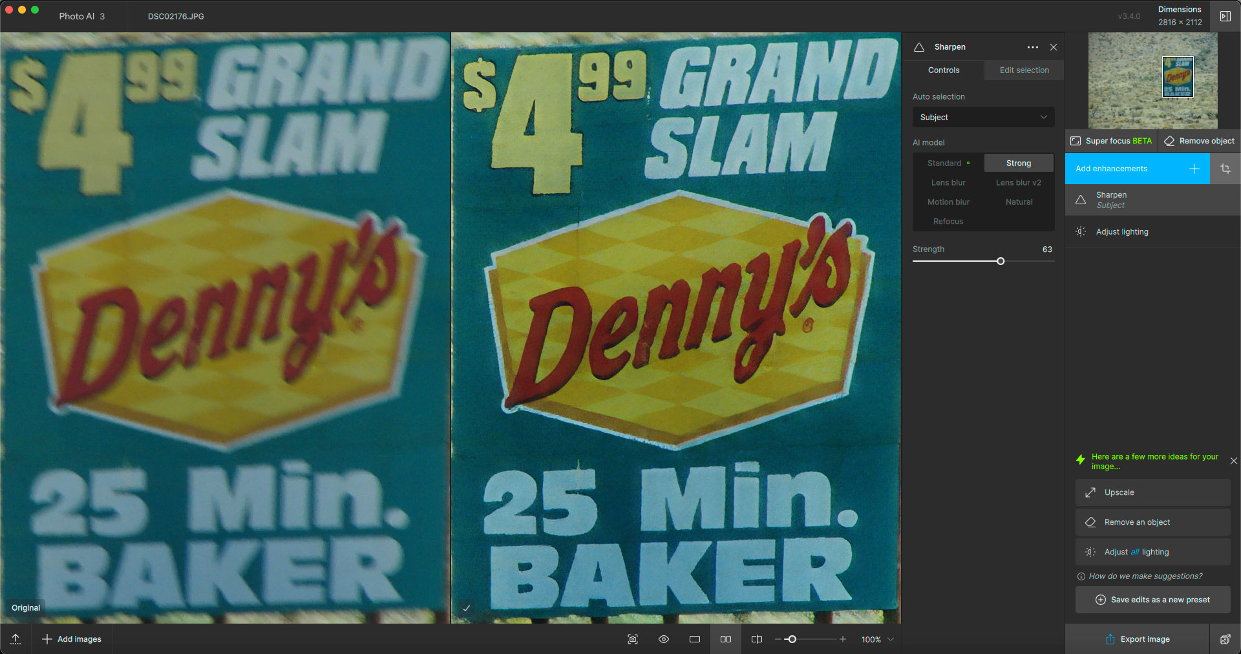The image size is (1241, 654).
Task: Select the Motion blur AI model
Action: pos(948,202)
